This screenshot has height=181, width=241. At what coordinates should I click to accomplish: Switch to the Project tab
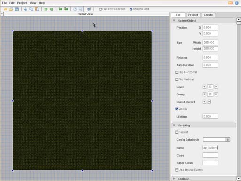[193, 15]
